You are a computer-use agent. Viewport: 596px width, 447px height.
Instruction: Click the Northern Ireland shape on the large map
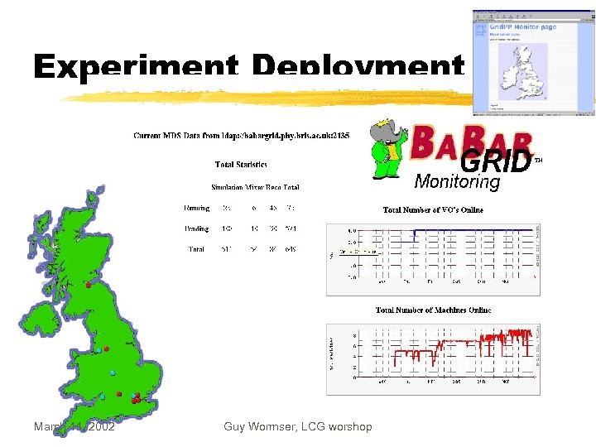40,319
